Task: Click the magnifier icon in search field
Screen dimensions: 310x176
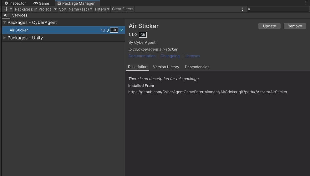Action: point(249,9)
